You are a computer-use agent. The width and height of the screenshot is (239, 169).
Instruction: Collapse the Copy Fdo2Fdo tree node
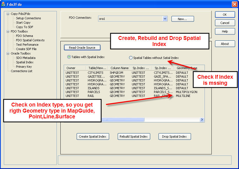point(8,14)
